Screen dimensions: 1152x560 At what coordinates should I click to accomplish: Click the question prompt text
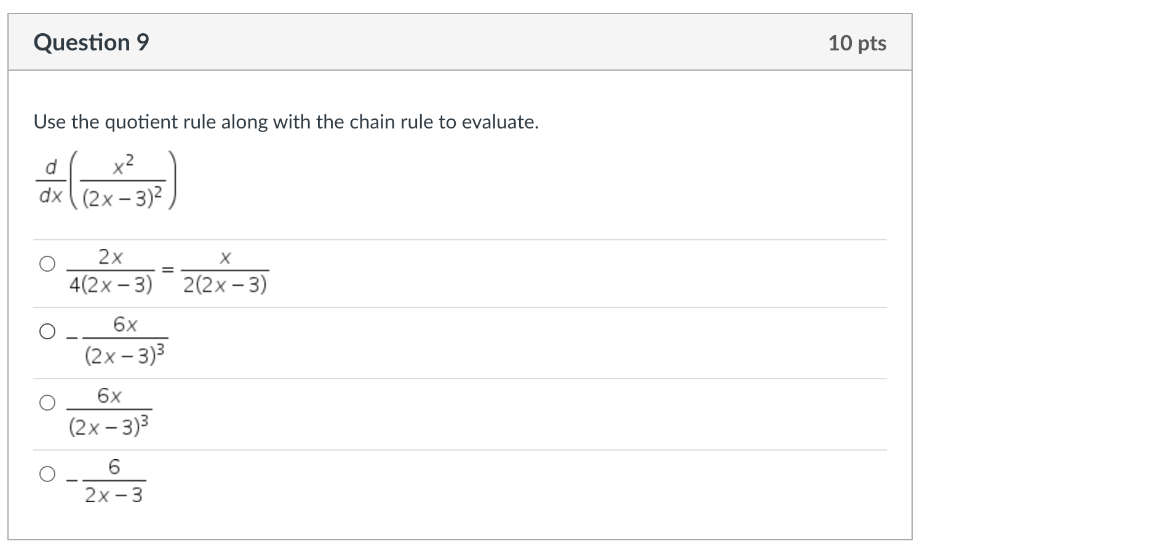(x=287, y=122)
